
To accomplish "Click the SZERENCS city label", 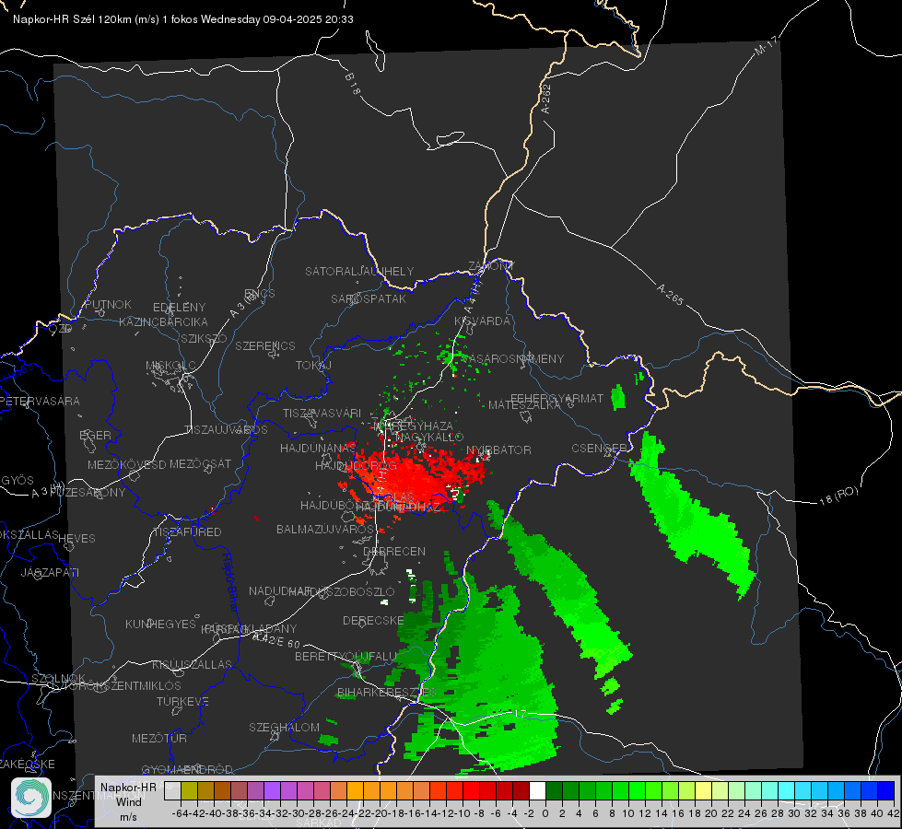I will (x=265, y=346).
